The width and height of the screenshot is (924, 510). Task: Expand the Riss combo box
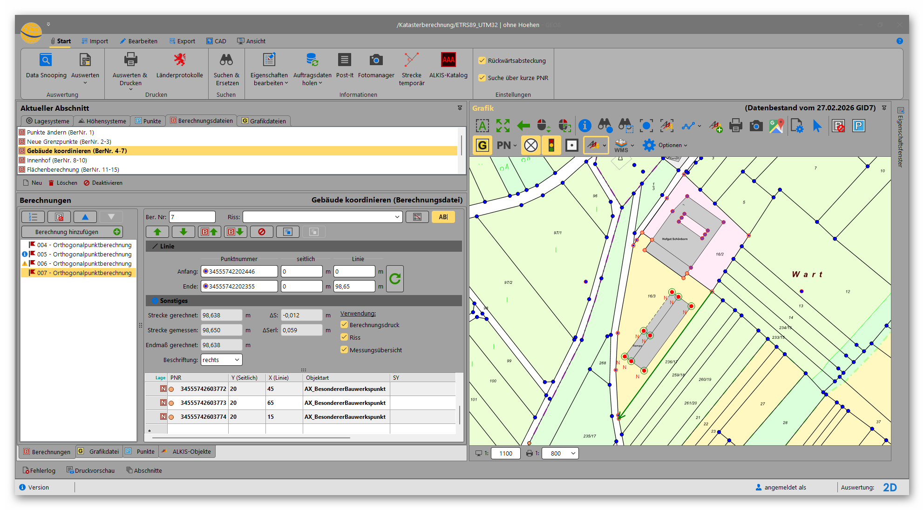point(397,217)
